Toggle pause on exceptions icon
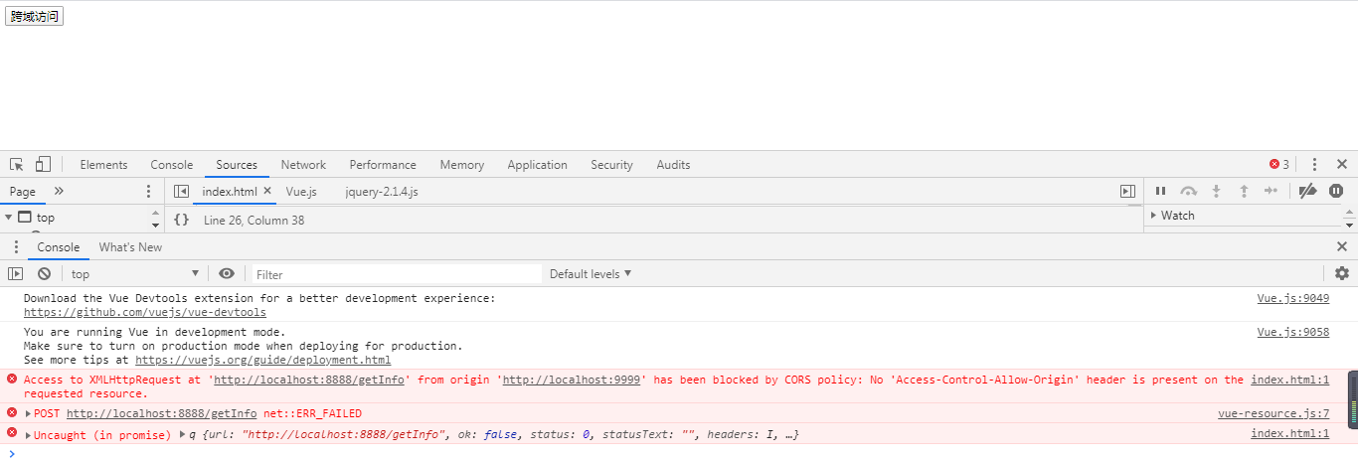The height and width of the screenshot is (459, 1358). click(1336, 191)
